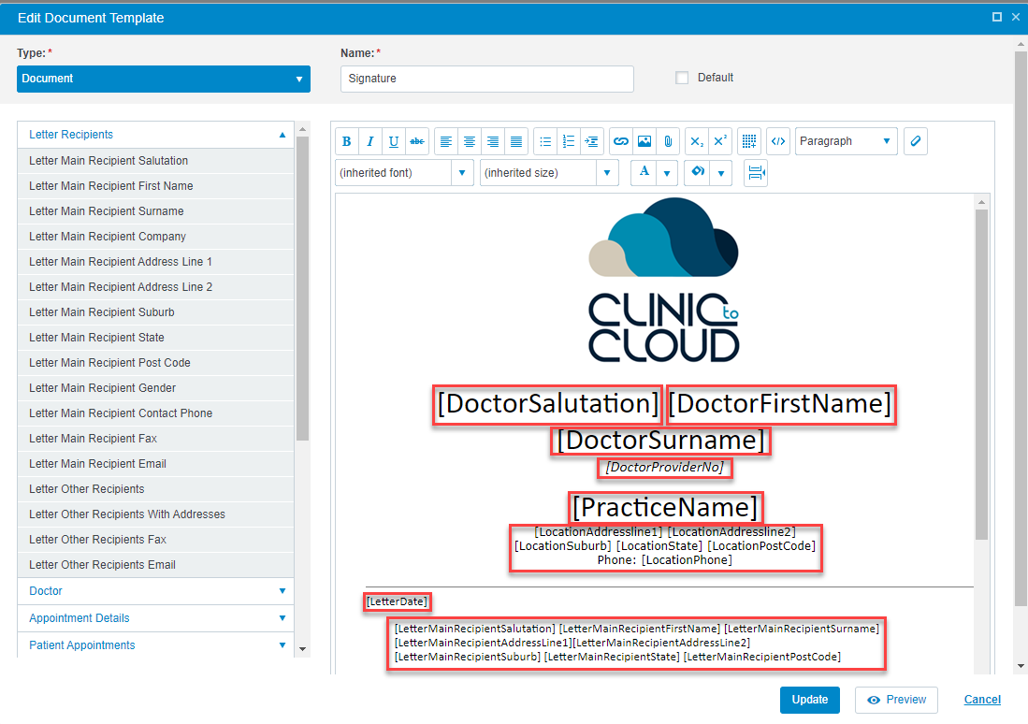
Task: Click the clean formatting eraser icon
Action: pyautogui.click(x=915, y=141)
